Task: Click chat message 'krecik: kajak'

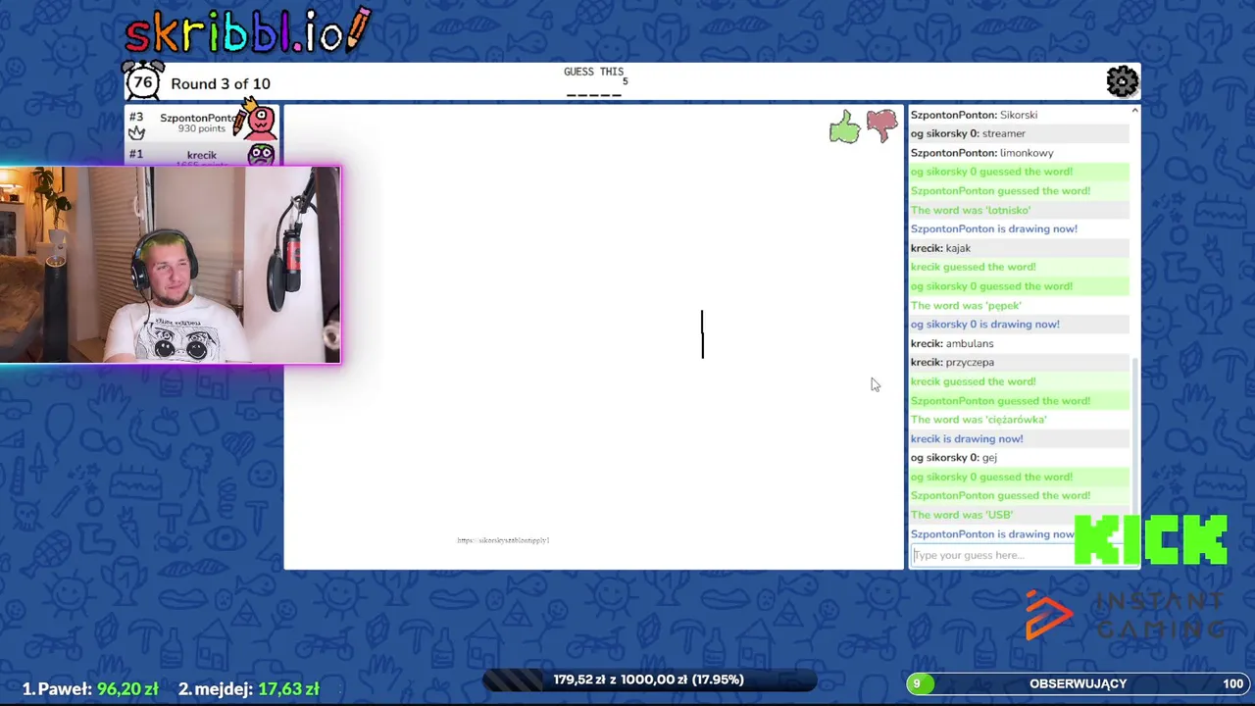Action: pyautogui.click(x=940, y=248)
